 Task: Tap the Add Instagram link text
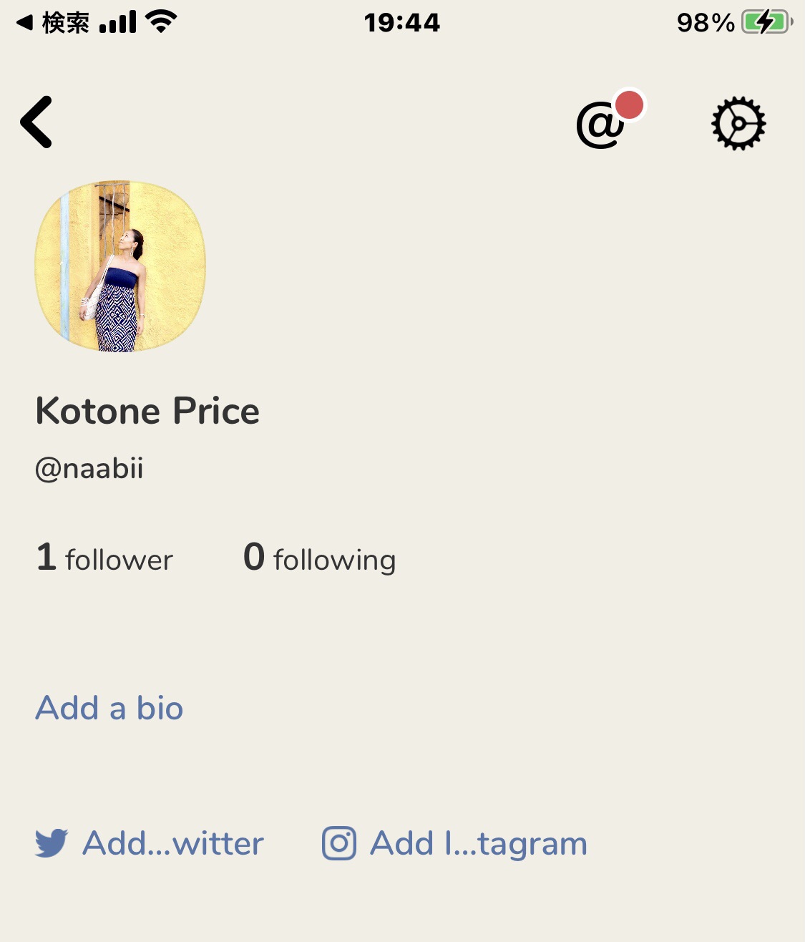point(479,843)
